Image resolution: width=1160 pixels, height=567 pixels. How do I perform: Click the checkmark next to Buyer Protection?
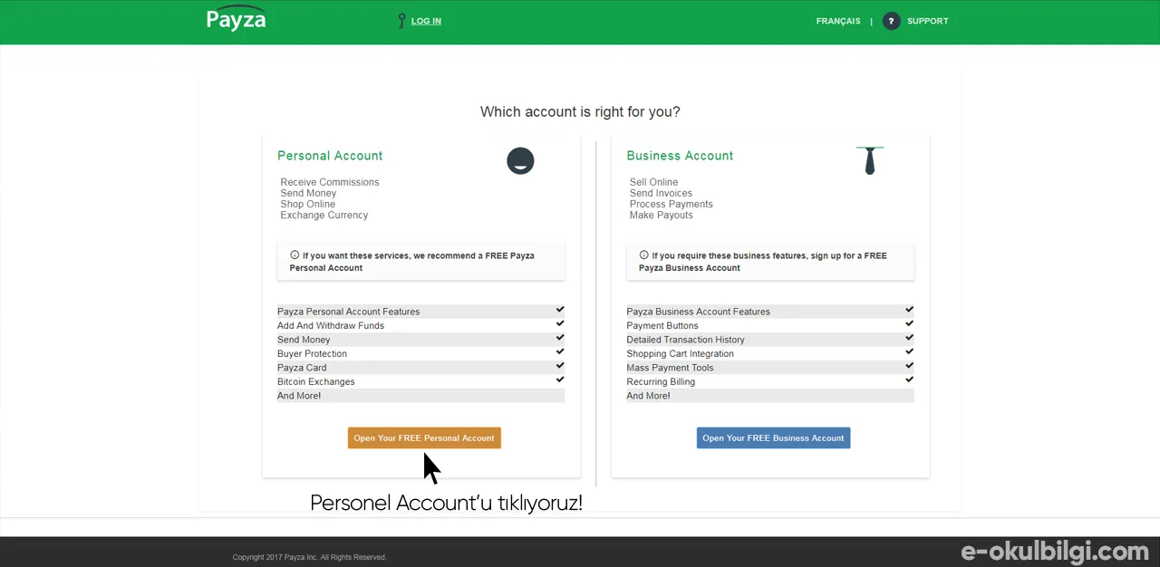pyautogui.click(x=560, y=351)
